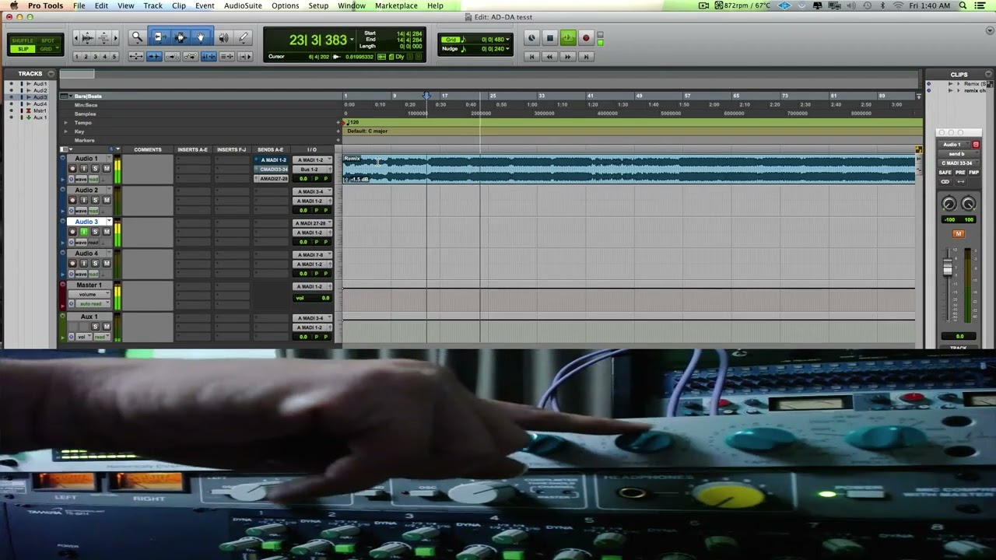This screenshot has width=996, height=560.
Task: Click horizontal zoom in arrow
Action: [116, 37]
